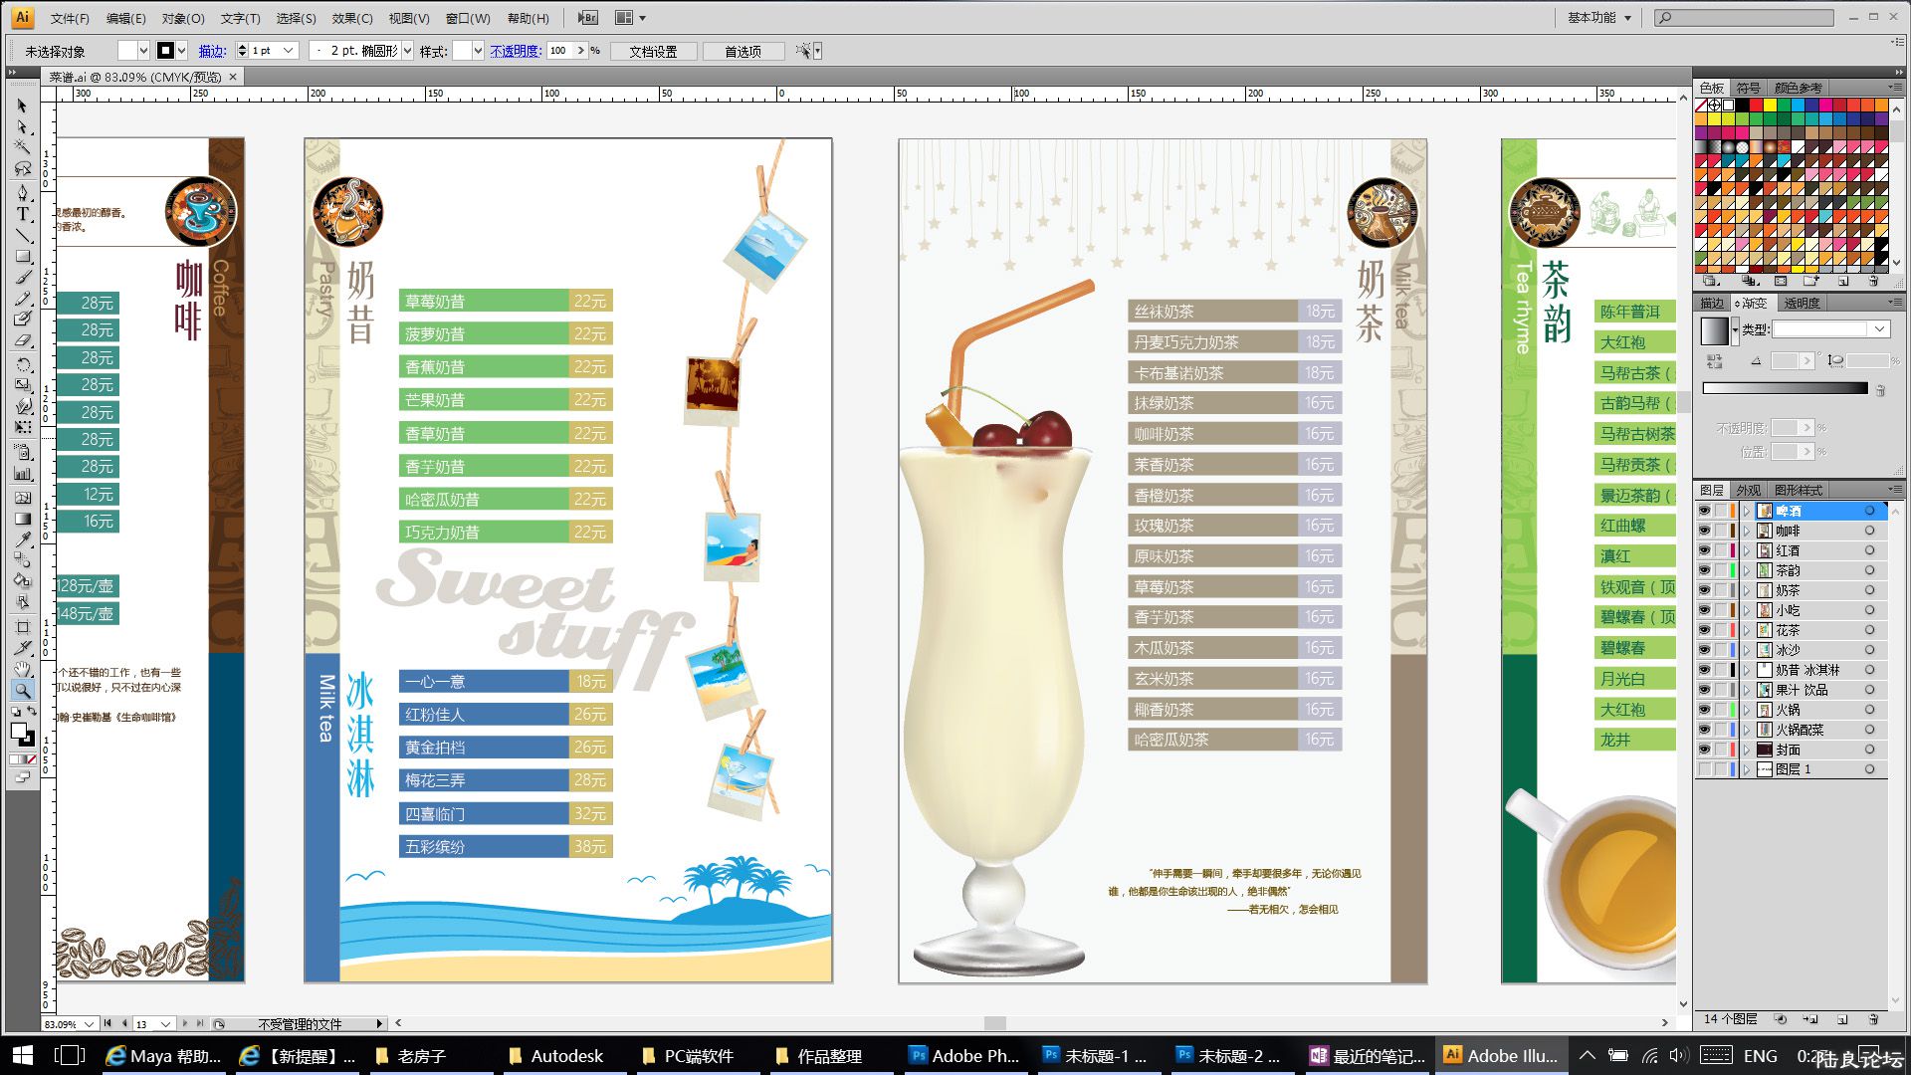Switch to the 外观 panel tab
Screen dimensions: 1911x1075
click(1748, 490)
